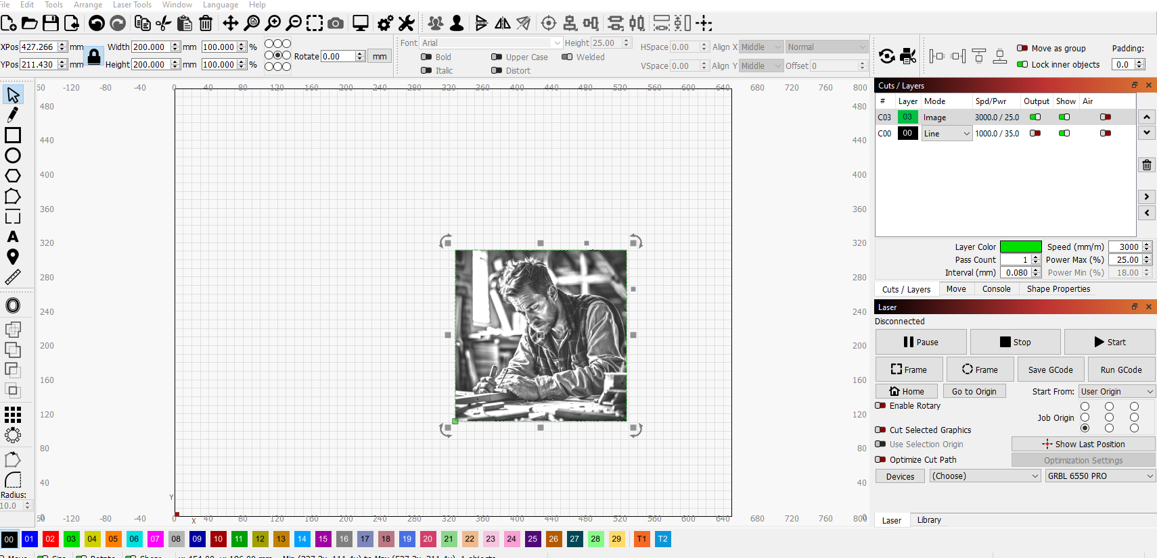
Task: Click the Save GCode button
Action: click(1050, 370)
